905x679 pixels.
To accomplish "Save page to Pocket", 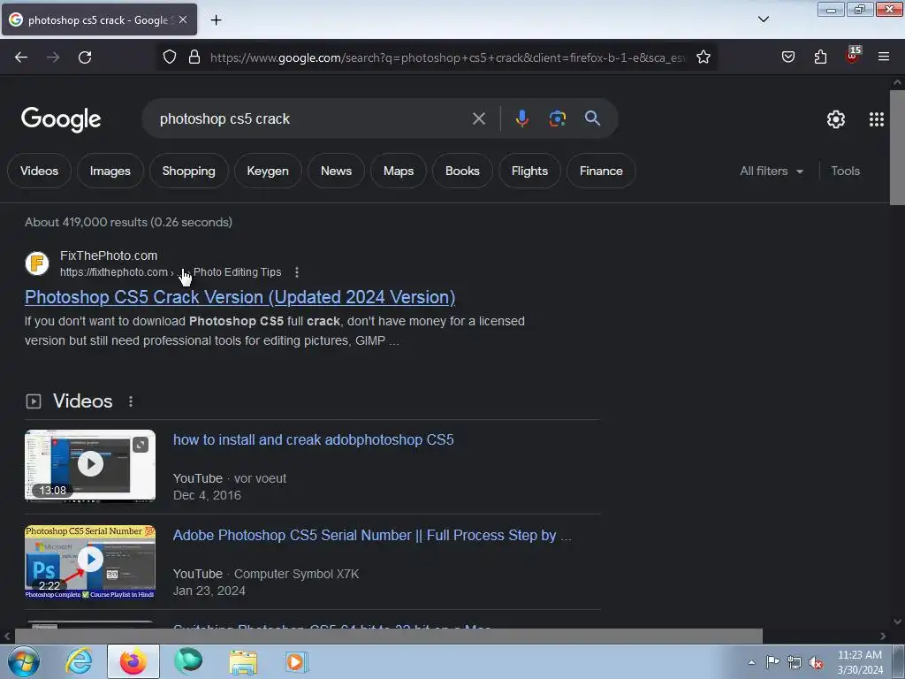I will (x=787, y=57).
